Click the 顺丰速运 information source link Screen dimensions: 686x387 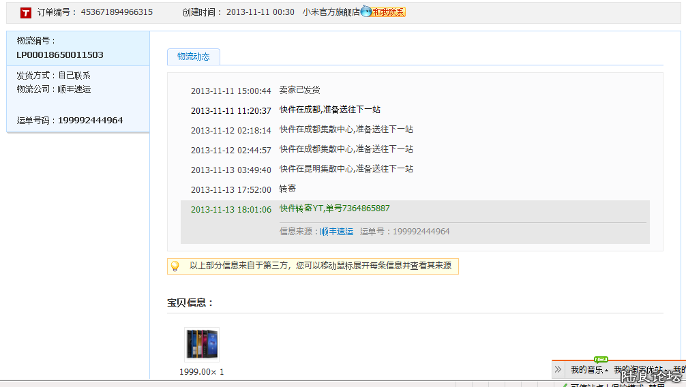point(337,232)
